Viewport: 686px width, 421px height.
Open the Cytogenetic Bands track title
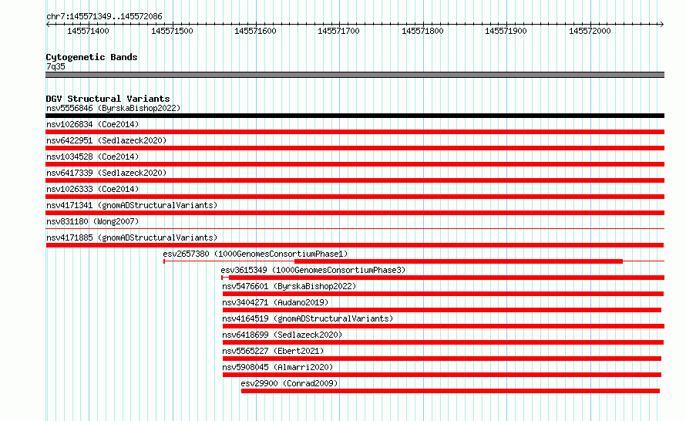pyautogui.click(x=92, y=57)
